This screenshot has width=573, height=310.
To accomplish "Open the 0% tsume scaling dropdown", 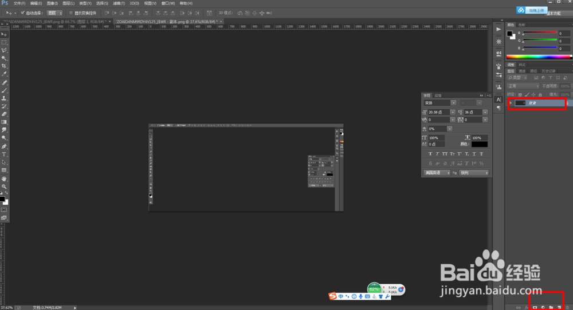I will [450, 129].
